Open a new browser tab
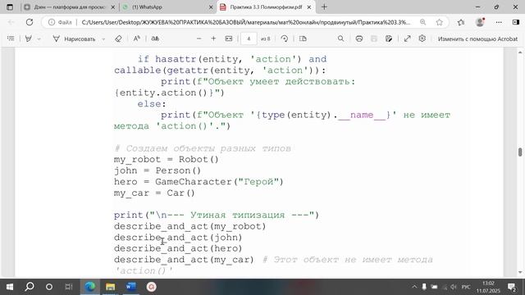 point(324,7)
